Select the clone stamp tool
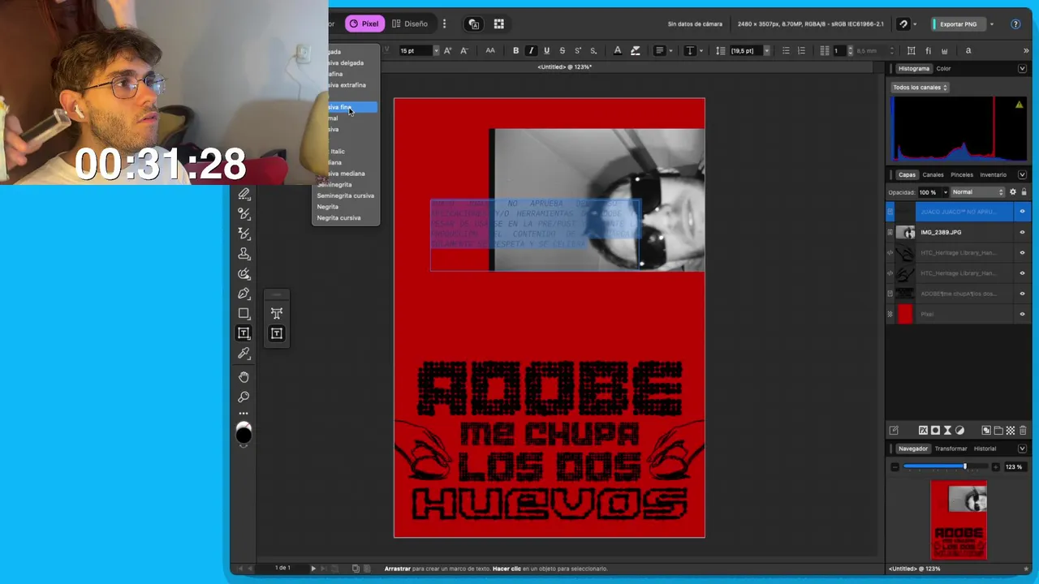Screen dimensions: 1039x584 (244, 254)
